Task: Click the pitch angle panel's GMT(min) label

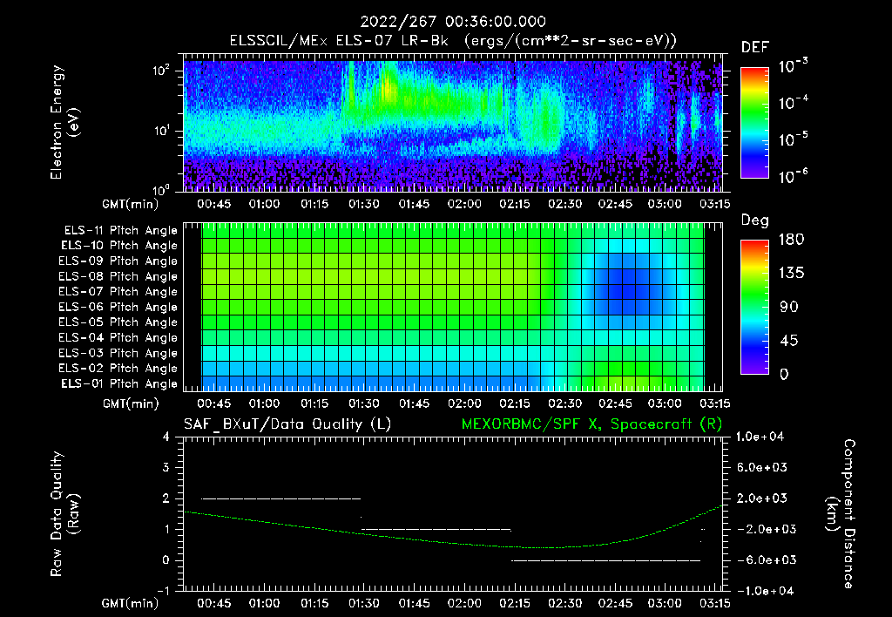Action: pos(131,403)
